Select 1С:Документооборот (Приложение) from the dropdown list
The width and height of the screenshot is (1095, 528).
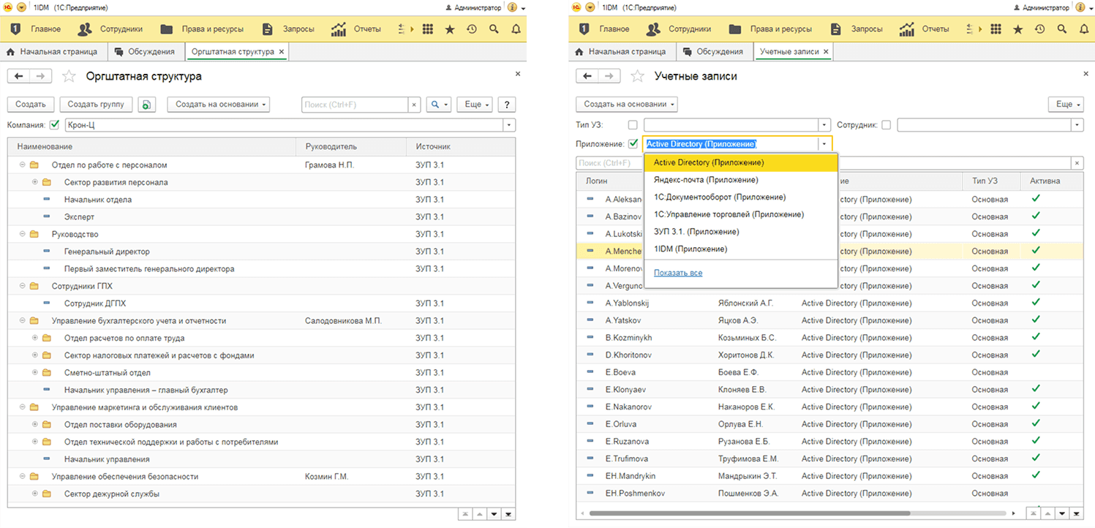[x=740, y=197]
